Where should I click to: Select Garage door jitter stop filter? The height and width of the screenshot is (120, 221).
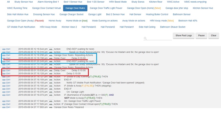tap(177, 8)
